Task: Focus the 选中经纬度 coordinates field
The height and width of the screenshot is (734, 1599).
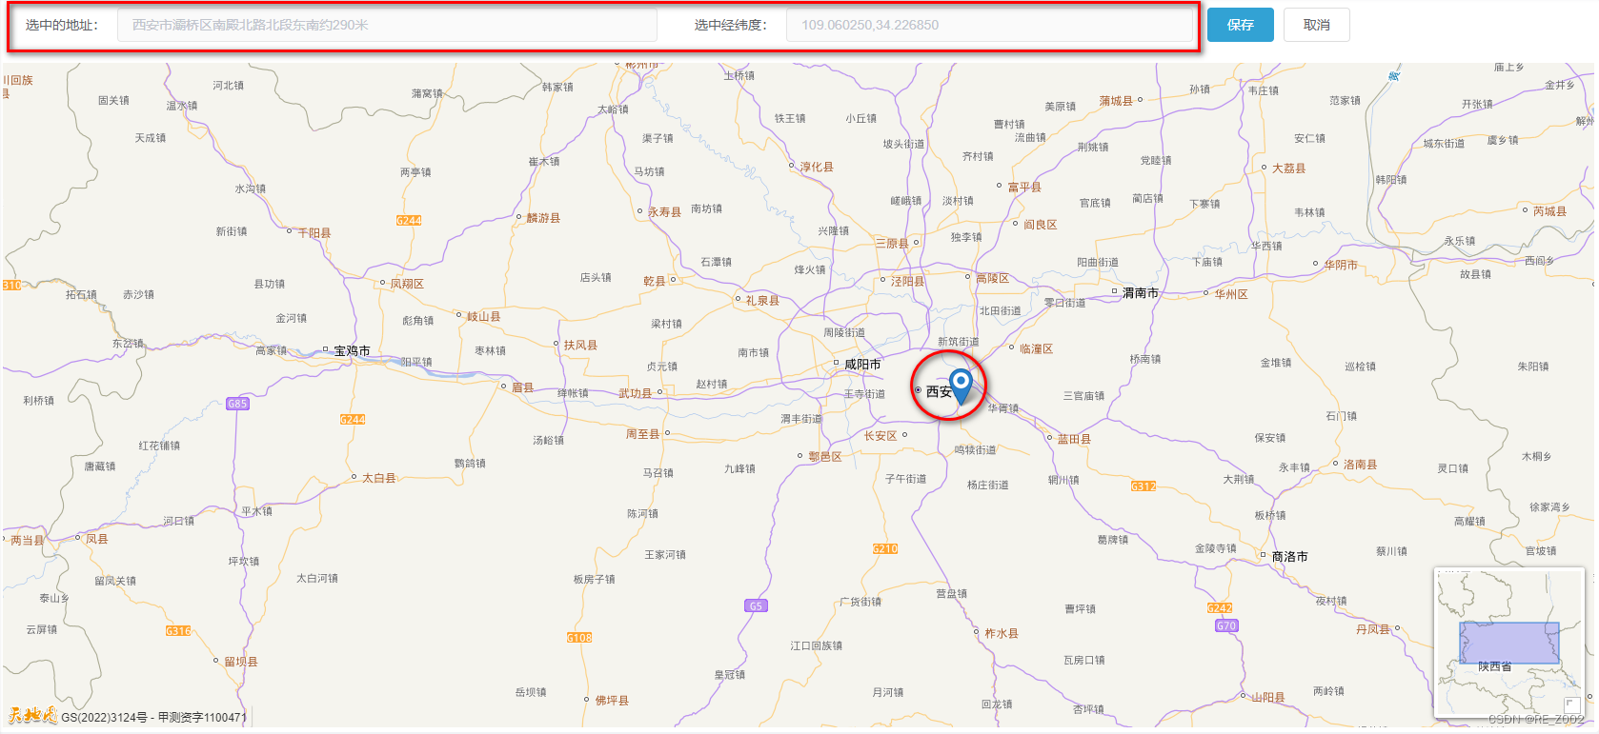Action: click(x=989, y=25)
